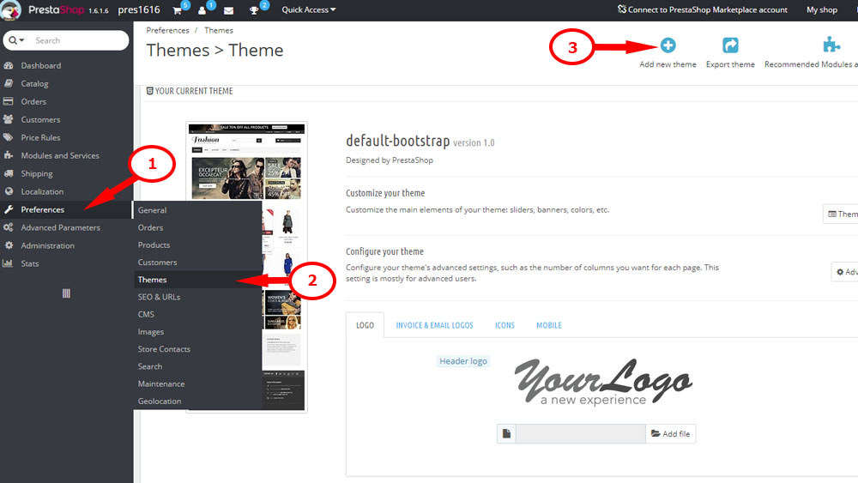This screenshot has height=483, width=858.
Task: Switch to the ICONS tab
Action: pyautogui.click(x=505, y=325)
